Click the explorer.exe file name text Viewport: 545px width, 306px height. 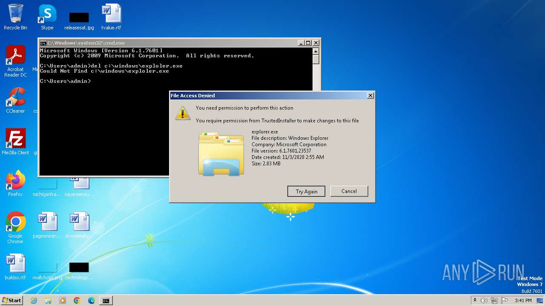[265, 132]
